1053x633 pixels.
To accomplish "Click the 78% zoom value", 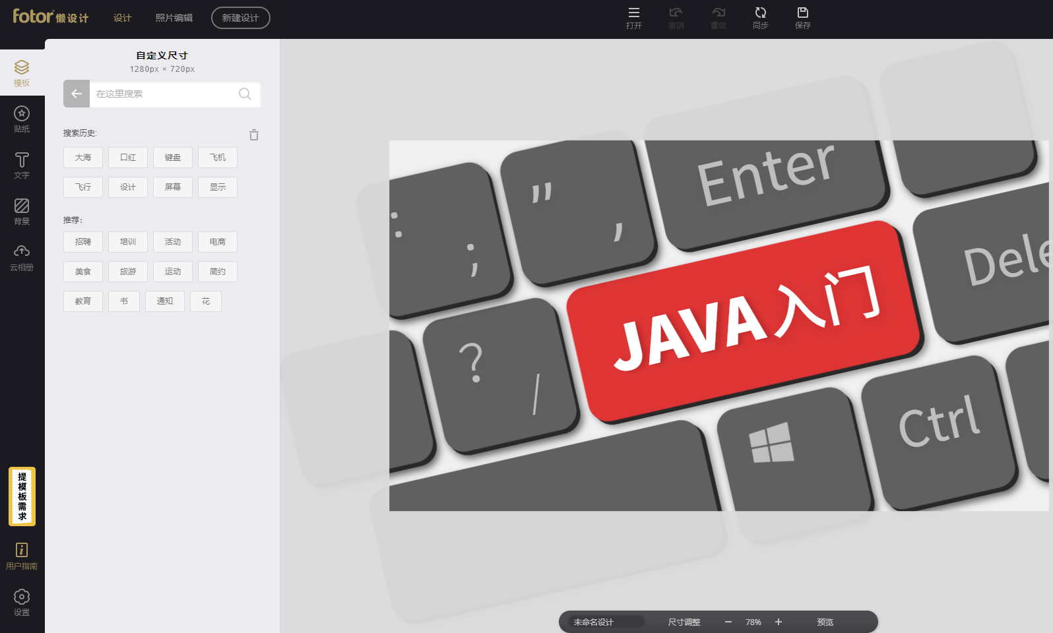I will [x=753, y=622].
